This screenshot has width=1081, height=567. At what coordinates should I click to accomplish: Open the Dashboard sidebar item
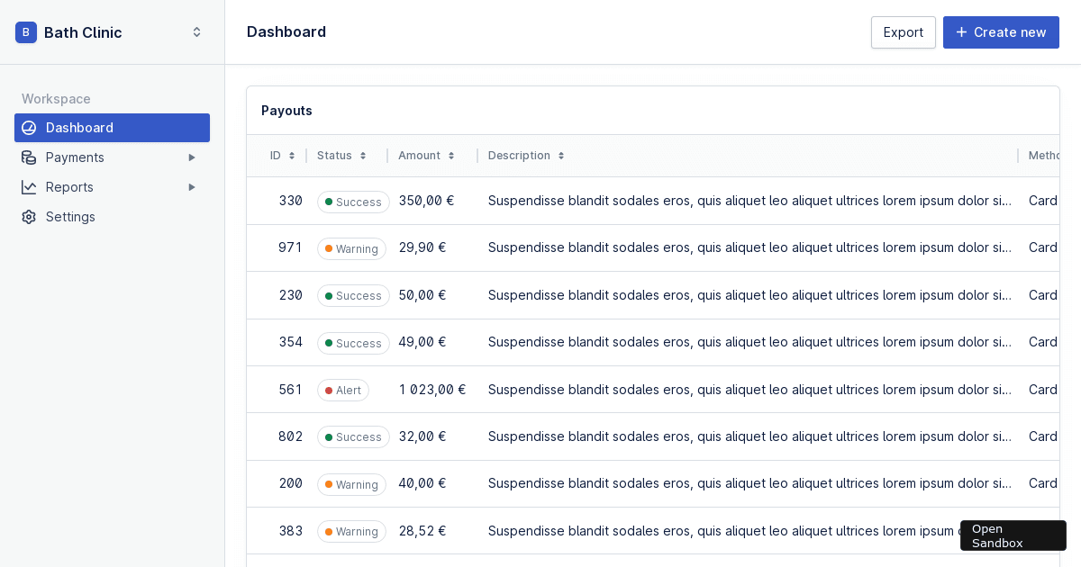coord(112,128)
